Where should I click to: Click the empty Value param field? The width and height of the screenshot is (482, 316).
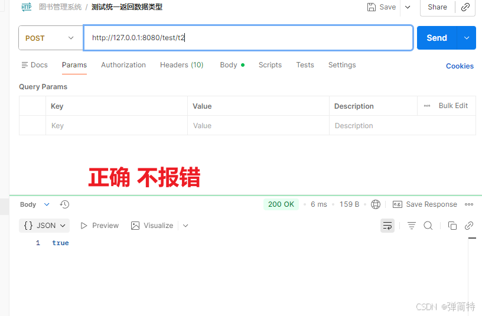pos(258,126)
